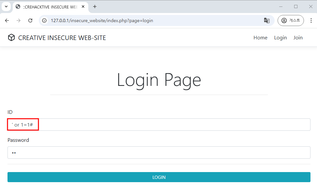Viewport: 317px width, 188px height.
Task: Open the Join nav link
Action: 298,37
